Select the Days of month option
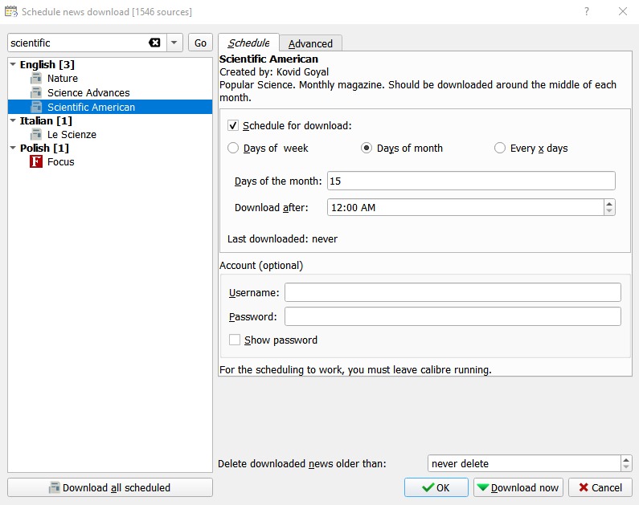The image size is (639, 505). tap(367, 148)
